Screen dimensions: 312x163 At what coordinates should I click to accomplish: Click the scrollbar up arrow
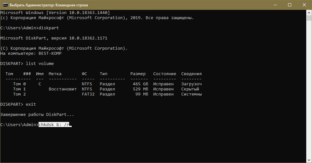pos(309,12)
